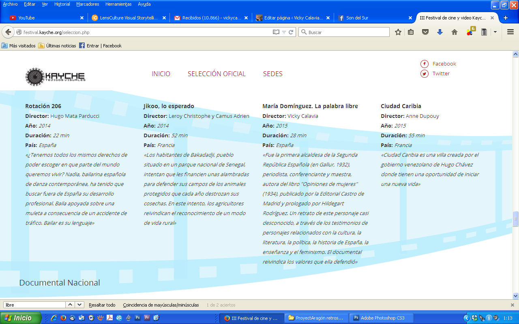
Task: Toggle Coincidencia de mayúsculas/minúsculas option
Action: coord(161,305)
